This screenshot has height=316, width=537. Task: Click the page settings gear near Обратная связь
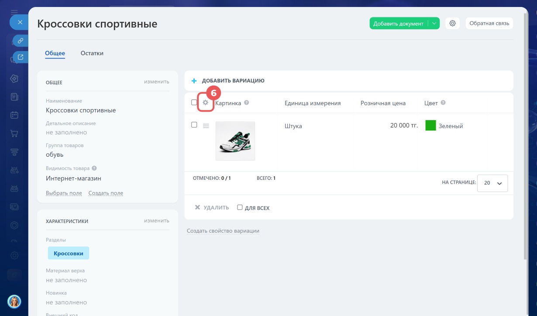(453, 24)
